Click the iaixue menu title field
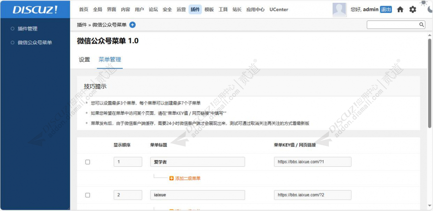This screenshot has height=211, width=433. pos(198,195)
